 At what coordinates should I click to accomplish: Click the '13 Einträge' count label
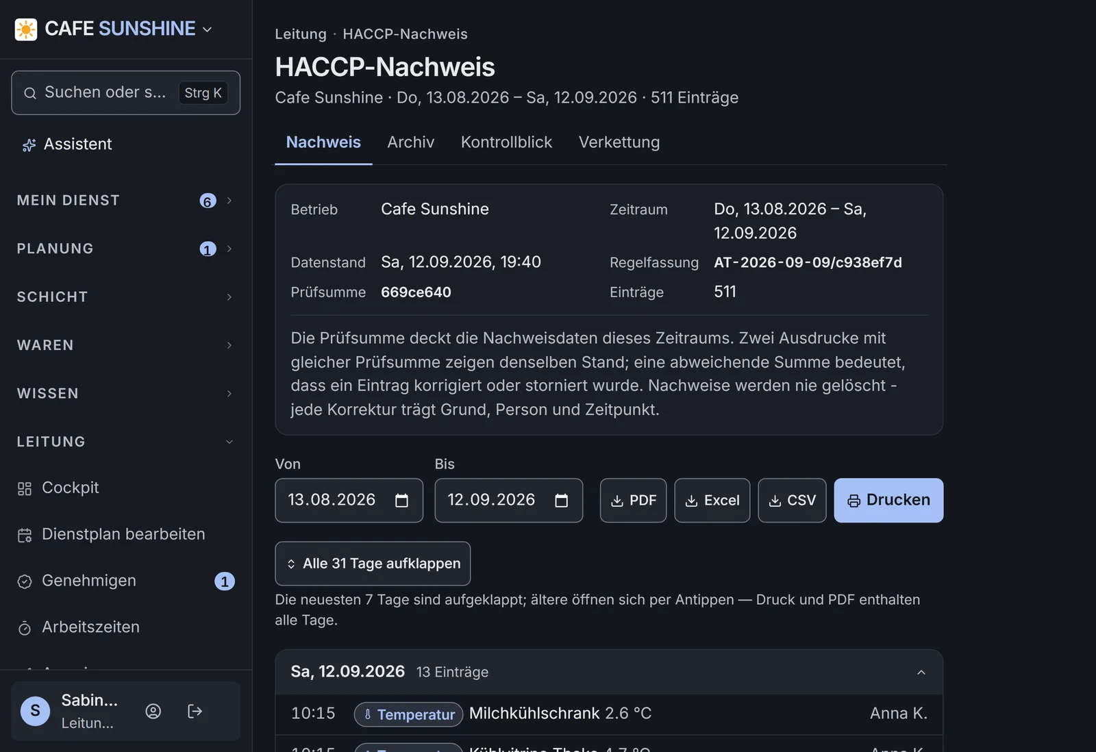click(452, 673)
